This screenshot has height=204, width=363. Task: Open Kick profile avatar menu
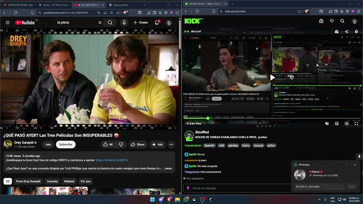tap(354, 21)
